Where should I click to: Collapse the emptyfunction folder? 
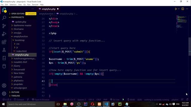coord(21,36)
